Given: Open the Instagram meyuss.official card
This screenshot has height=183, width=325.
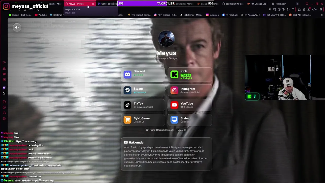Looking at the screenshot, I should coord(190,90).
